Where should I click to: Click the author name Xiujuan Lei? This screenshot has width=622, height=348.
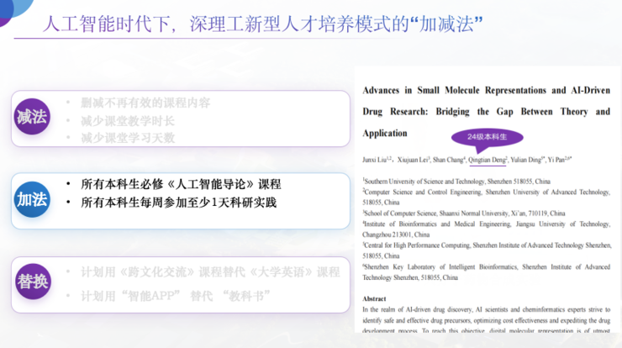(414, 160)
